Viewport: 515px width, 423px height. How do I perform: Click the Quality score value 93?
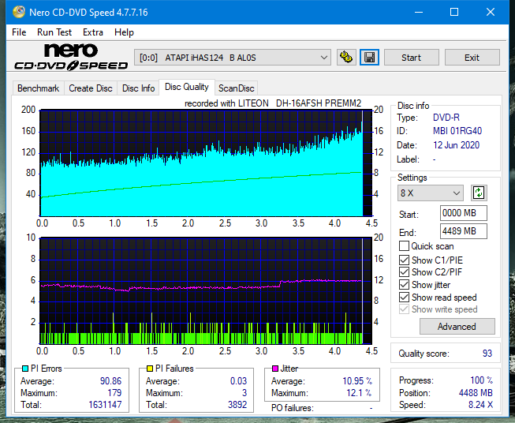click(x=487, y=354)
